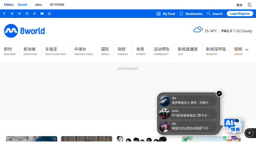Switch to the SO YOUNG edition

coord(57,5)
